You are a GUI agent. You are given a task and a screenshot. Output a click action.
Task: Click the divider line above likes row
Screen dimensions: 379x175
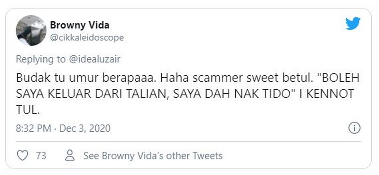[188, 141]
